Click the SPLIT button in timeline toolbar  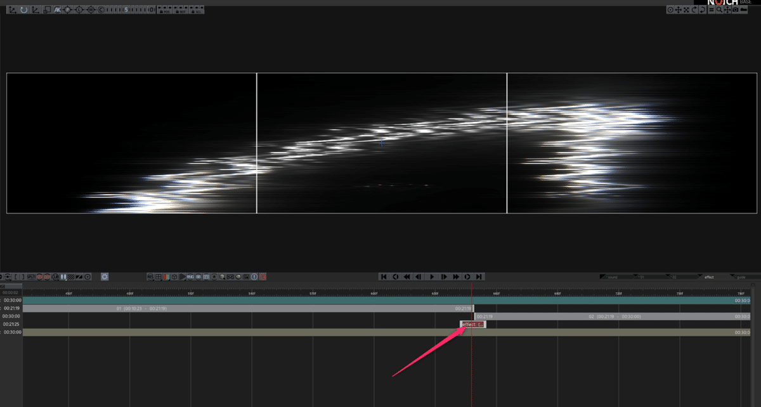pyautogui.click(x=31, y=276)
